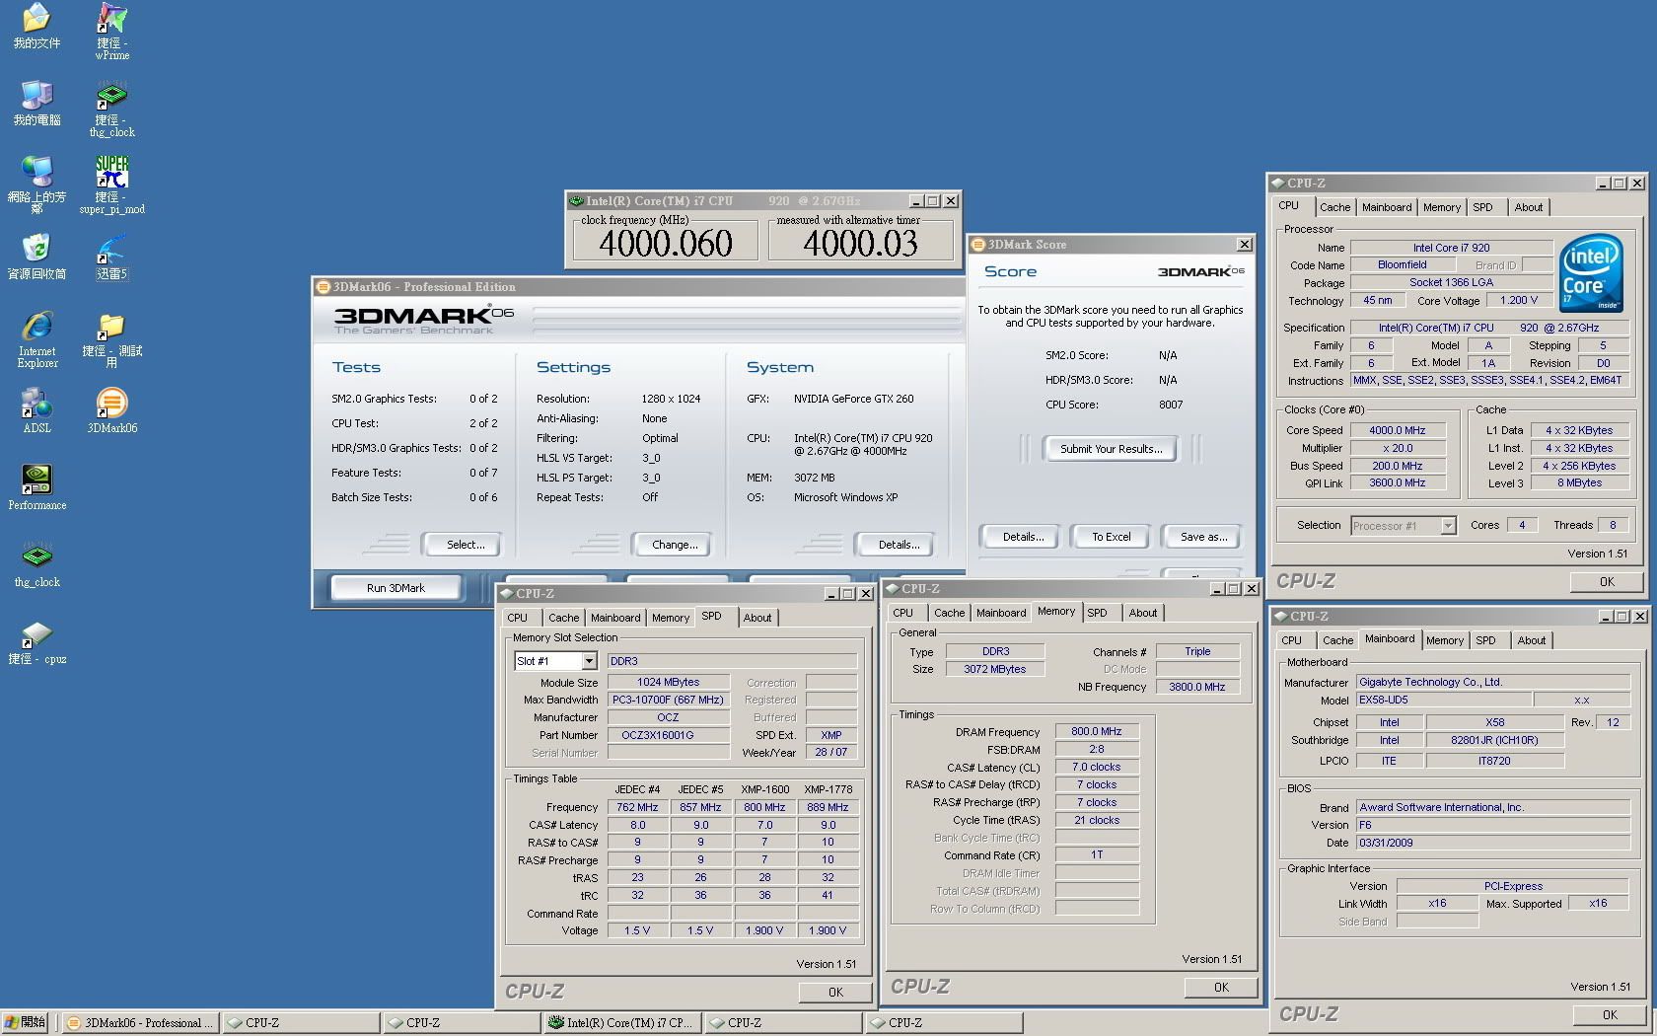The height and width of the screenshot is (1036, 1657).
Task: Click the Run 3DMark button
Action: (396, 588)
